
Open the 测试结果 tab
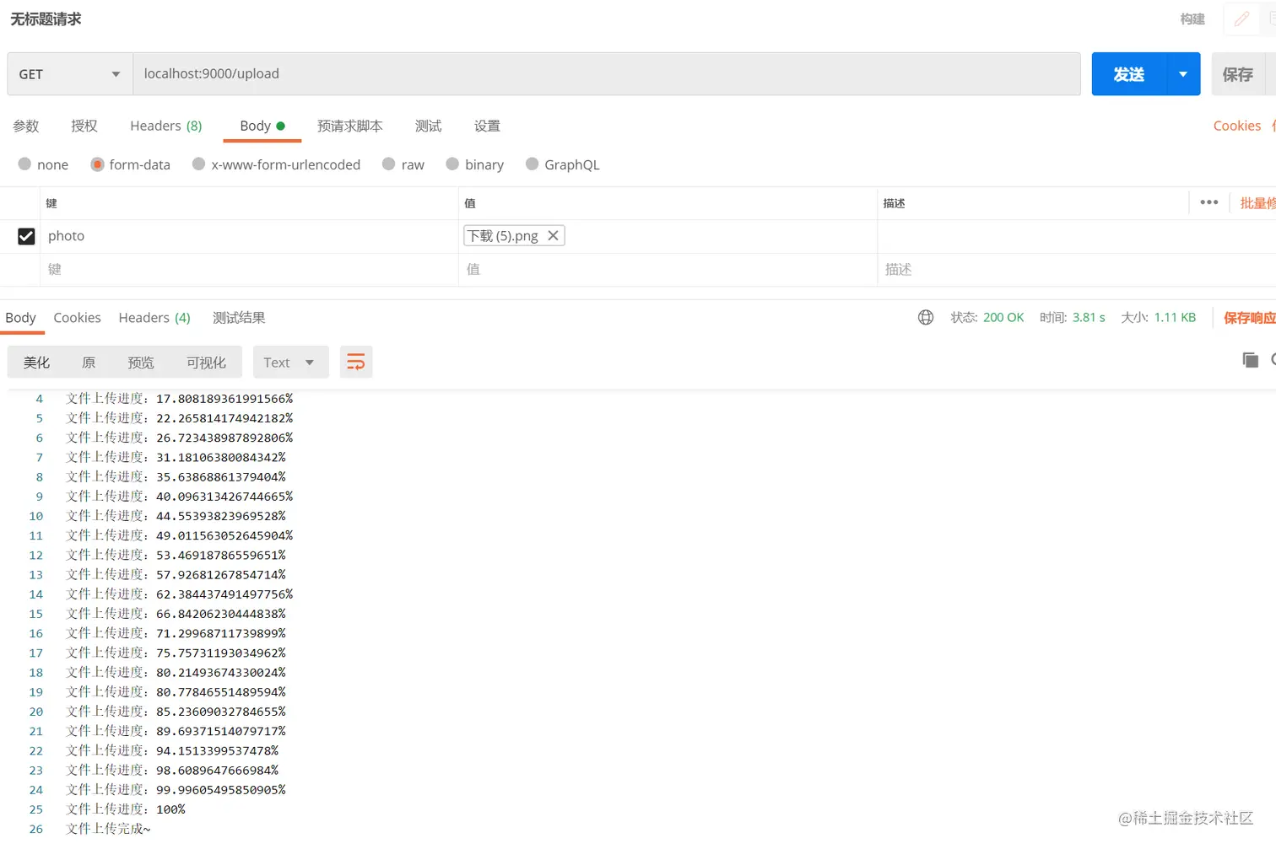pyautogui.click(x=239, y=318)
